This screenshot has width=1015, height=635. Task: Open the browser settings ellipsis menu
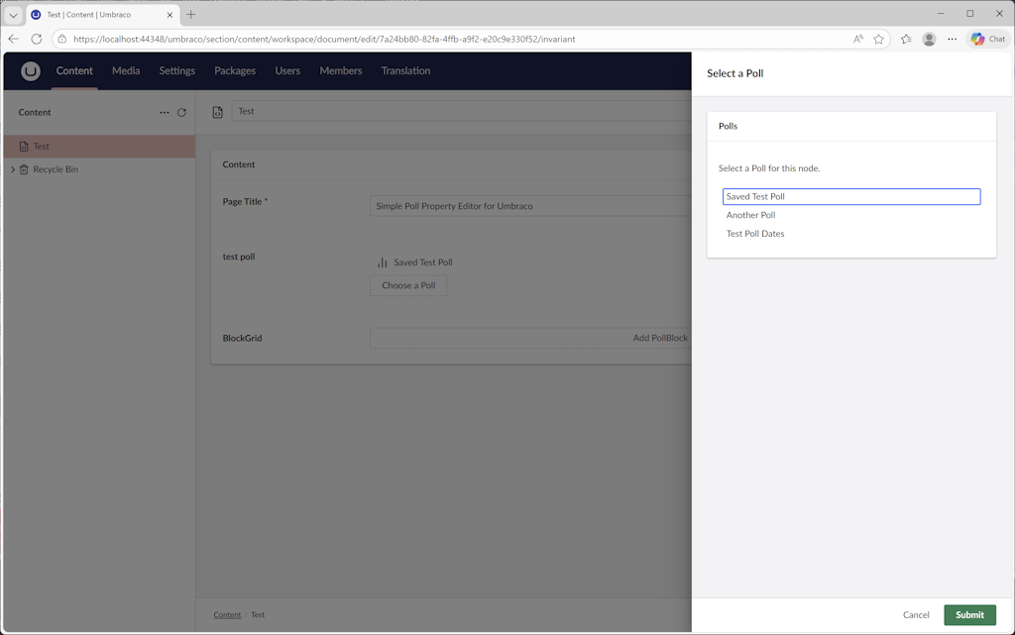[x=952, y=39]
